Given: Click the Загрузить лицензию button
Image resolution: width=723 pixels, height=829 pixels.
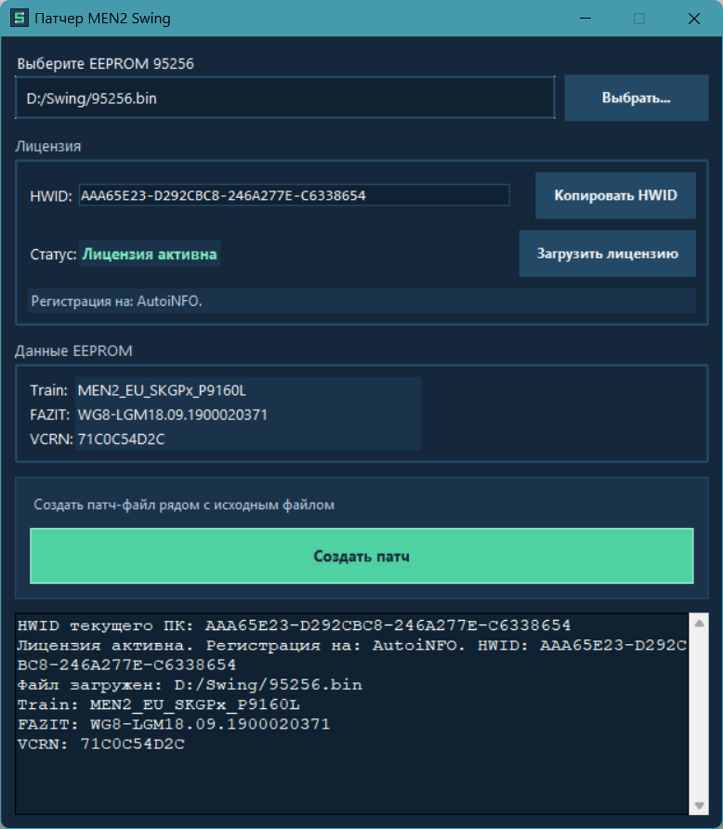Looking at the screenshot, I should [607, 254].
